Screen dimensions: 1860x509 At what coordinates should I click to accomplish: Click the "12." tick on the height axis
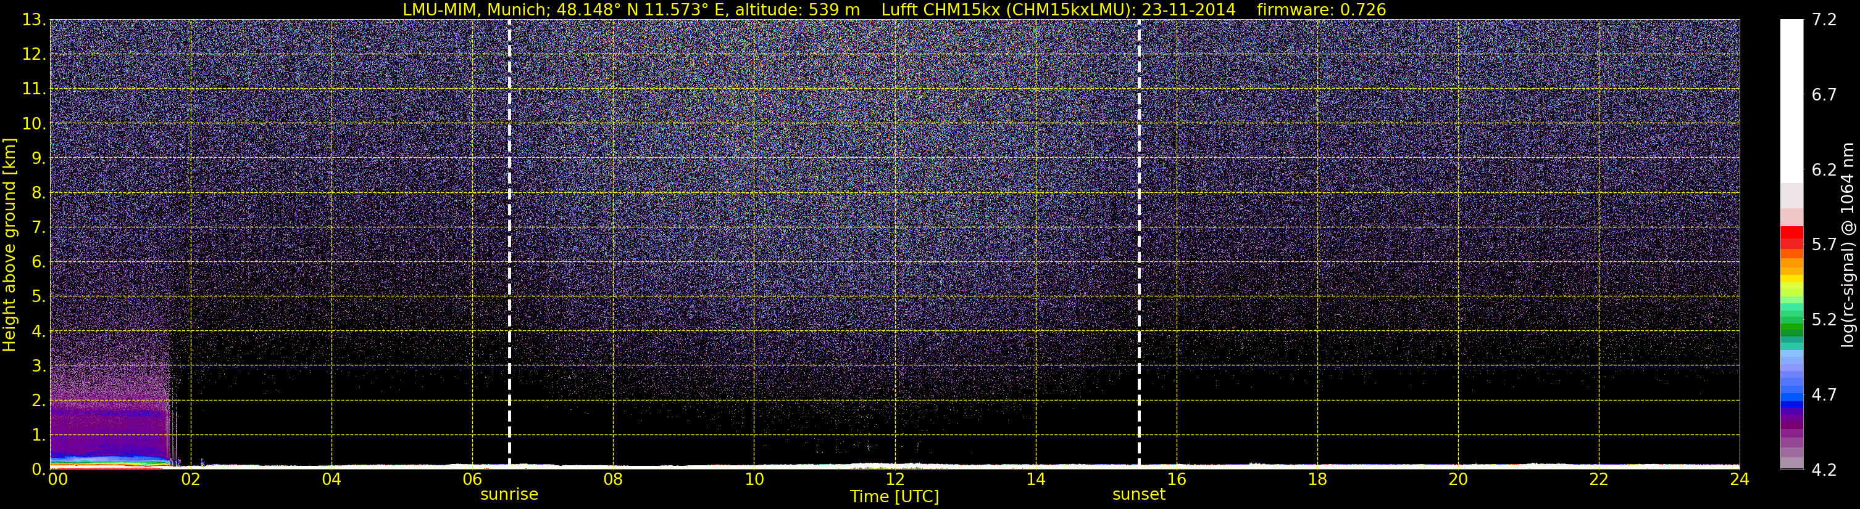34,54
